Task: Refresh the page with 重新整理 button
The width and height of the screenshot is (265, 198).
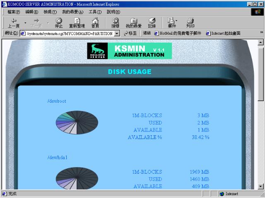Action: click(77, 22)
